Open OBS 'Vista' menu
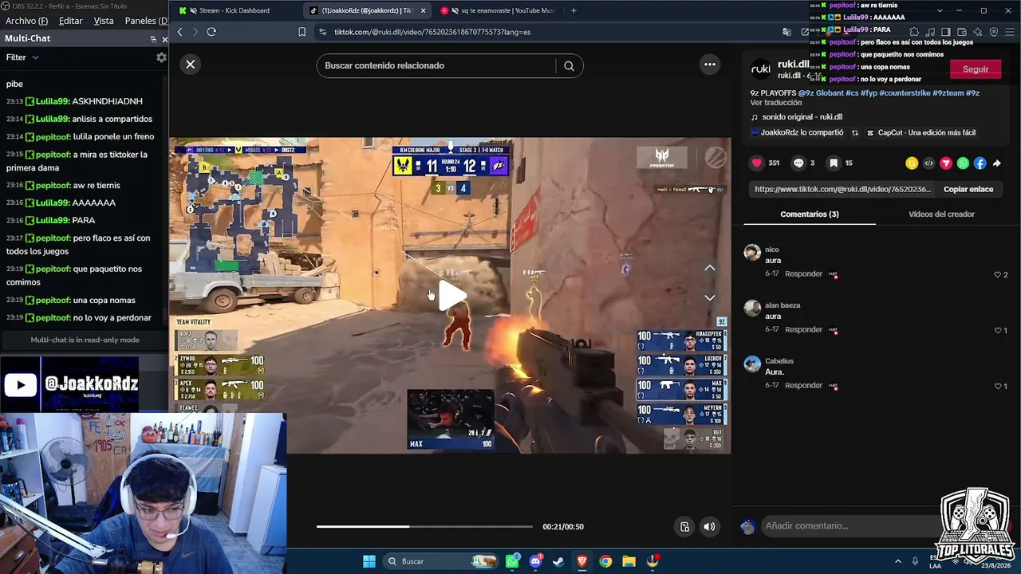 tap(104, 21)
